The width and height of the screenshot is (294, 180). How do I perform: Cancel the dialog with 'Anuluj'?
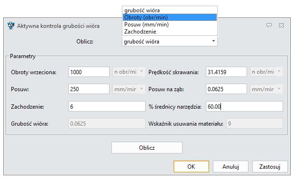click(x=230, y=166)
